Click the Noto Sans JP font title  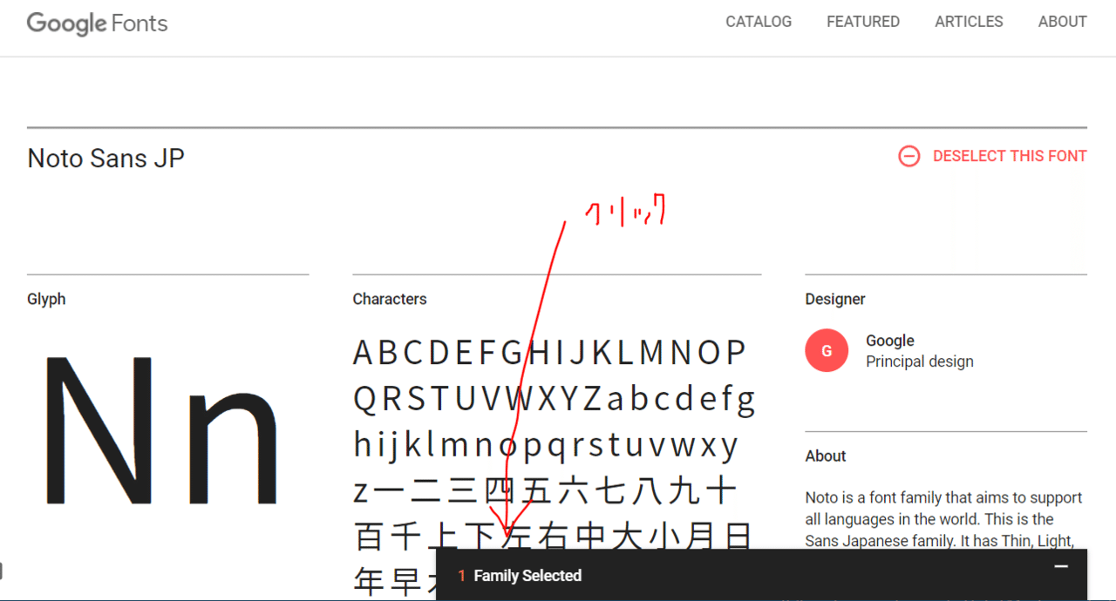click(x=106, y=159)
